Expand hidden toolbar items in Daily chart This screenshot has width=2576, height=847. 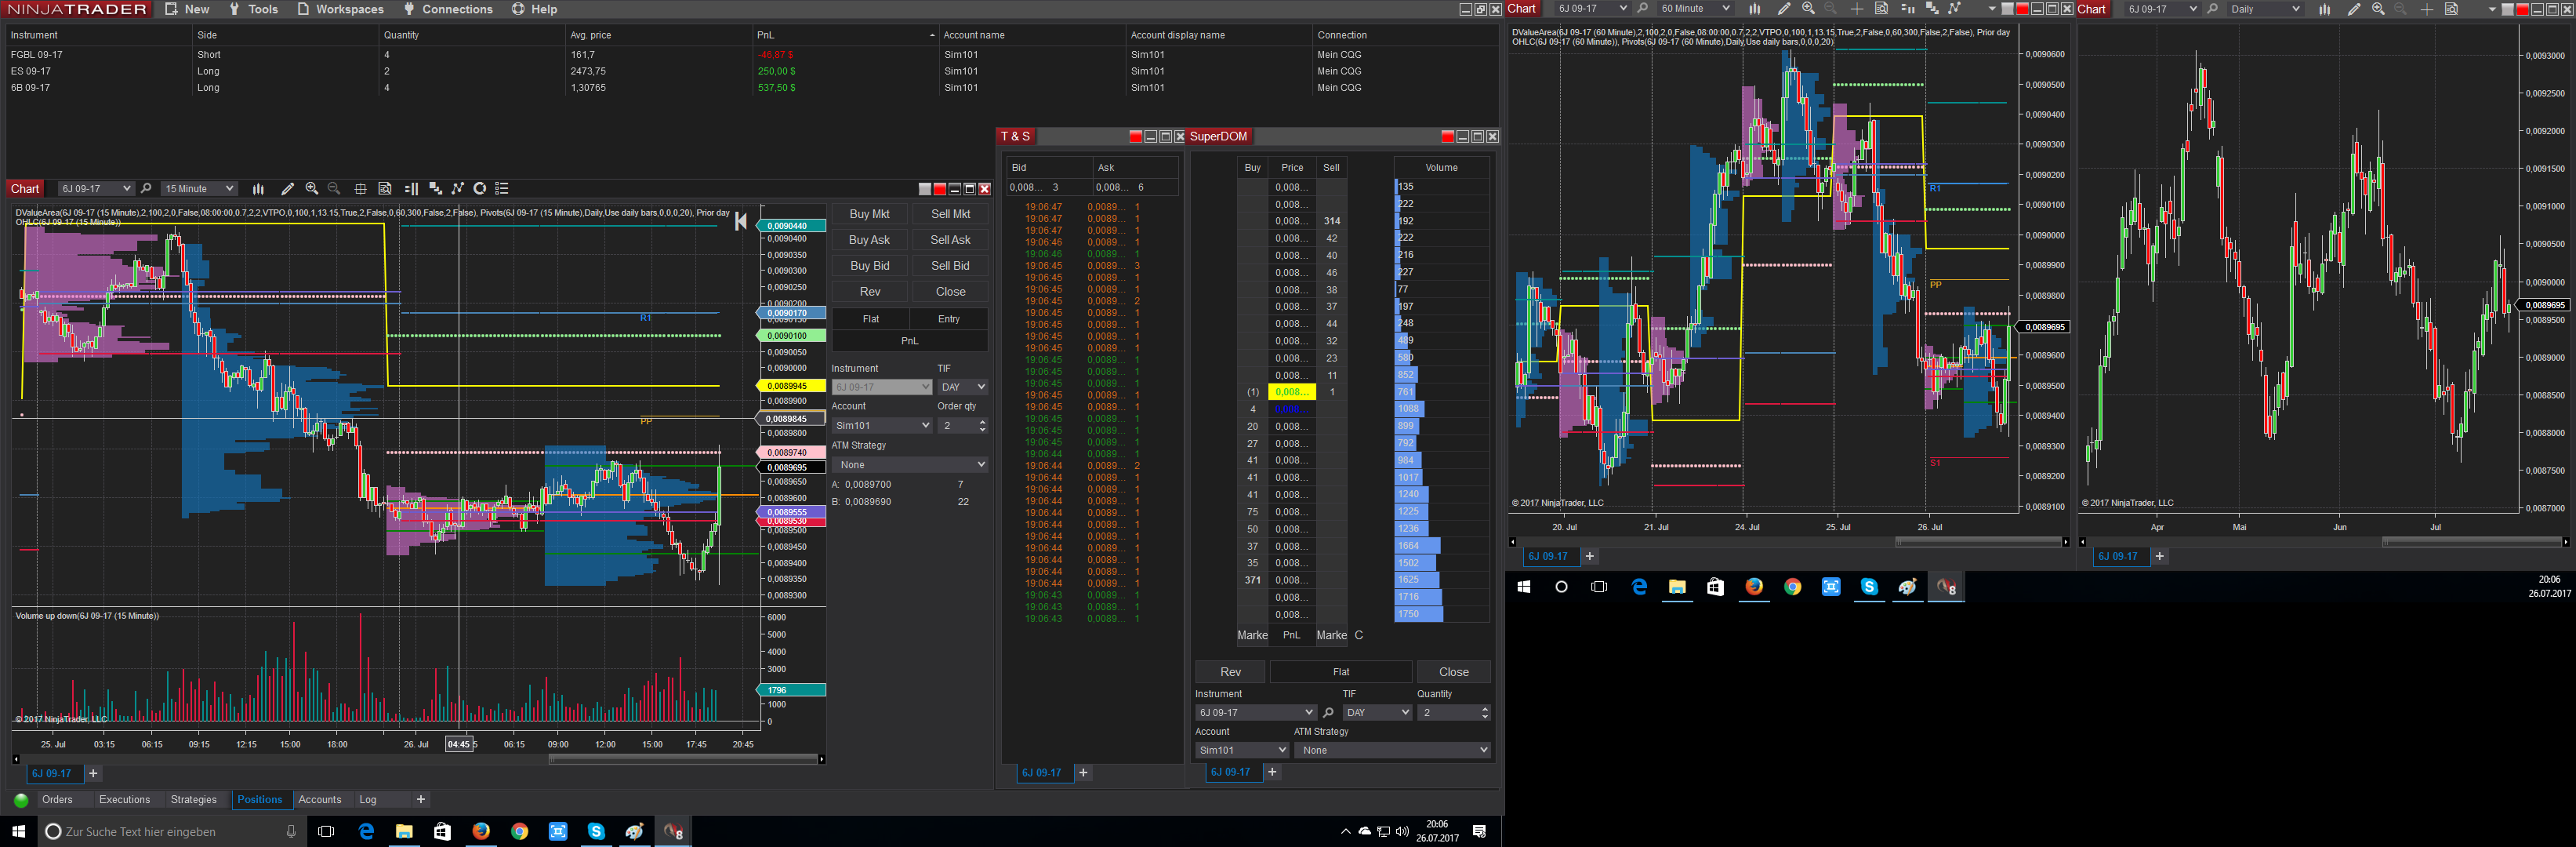tap(2491, 9)
